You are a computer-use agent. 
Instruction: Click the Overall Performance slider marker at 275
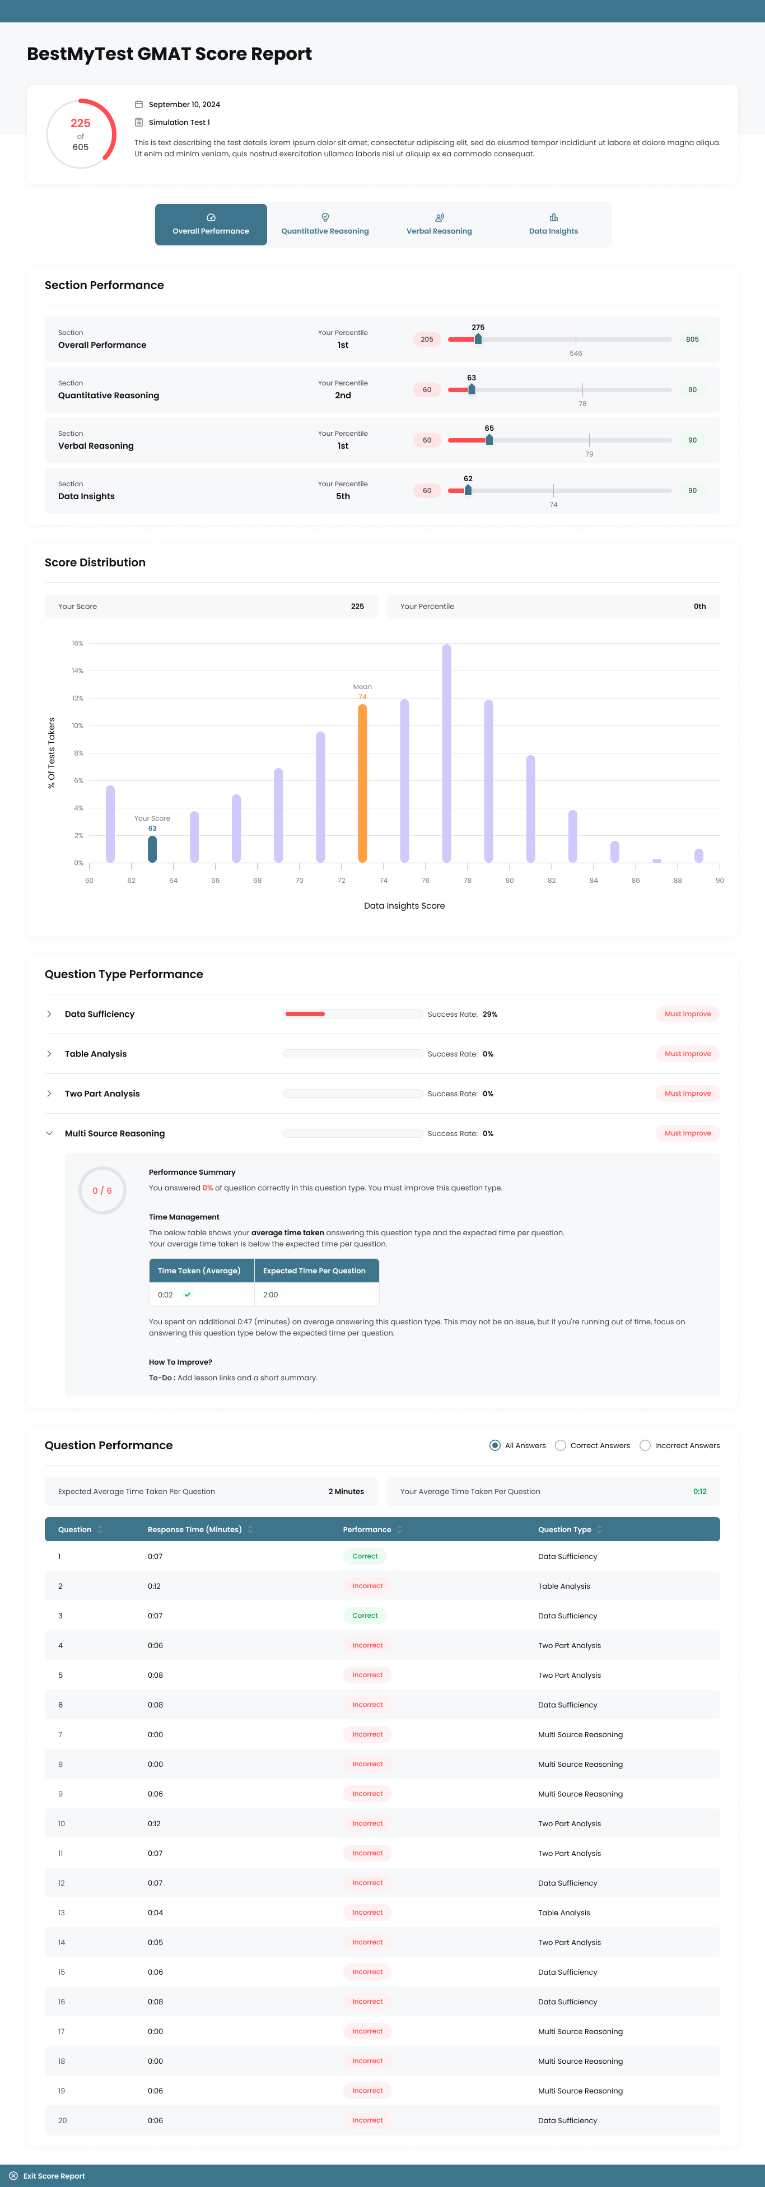pyautogui.click(x=478, y=339)
